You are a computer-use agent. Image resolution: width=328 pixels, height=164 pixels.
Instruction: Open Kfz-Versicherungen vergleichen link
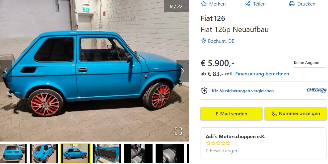[x=243, y=91]
